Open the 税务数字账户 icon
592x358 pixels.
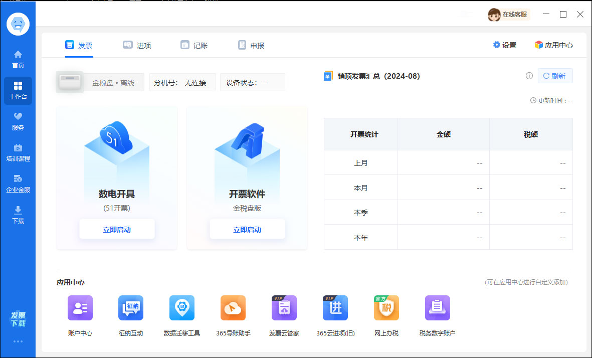point(438,308)
